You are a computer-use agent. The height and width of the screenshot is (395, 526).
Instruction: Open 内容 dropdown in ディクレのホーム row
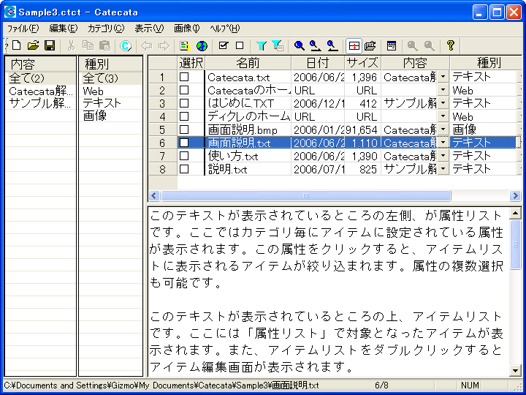(443, 116)
